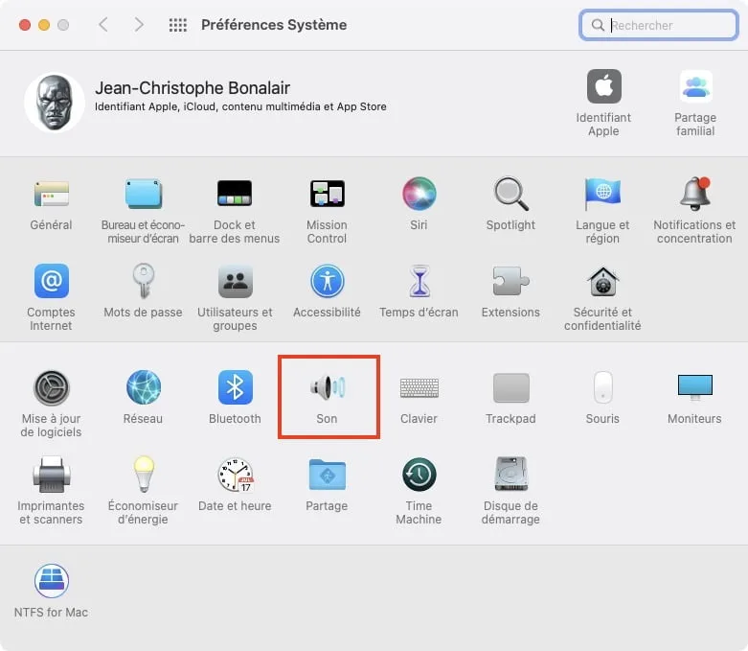The image size is (748, 651).
Task: Close the Préférences Système window
Action: [x=25, y=25]
